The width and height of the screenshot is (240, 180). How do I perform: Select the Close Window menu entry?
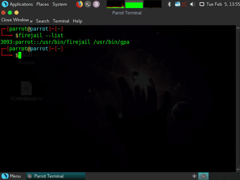[15, 20]
